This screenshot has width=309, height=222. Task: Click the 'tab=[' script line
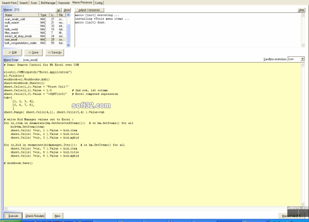point(8,98)
